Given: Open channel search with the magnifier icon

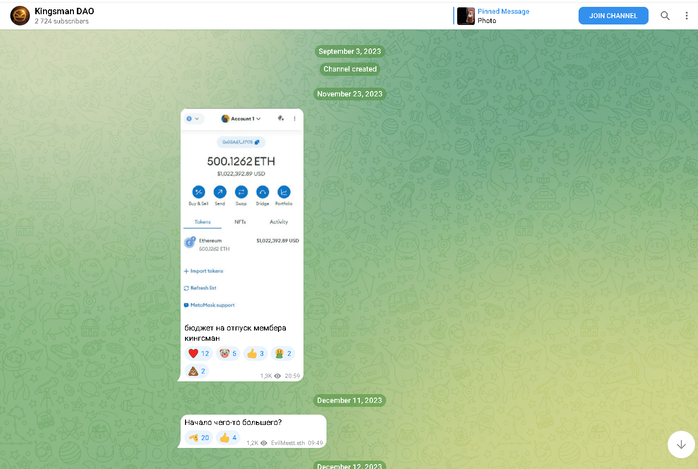Looking at the screenshot, I should [x=665, y=16].
